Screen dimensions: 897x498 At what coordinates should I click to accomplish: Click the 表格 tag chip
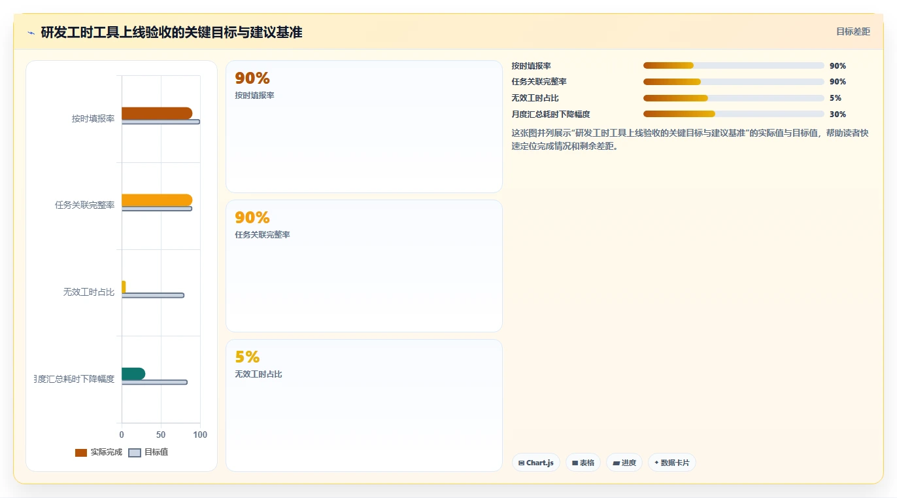pyautogui.click(x=583, y=463)
